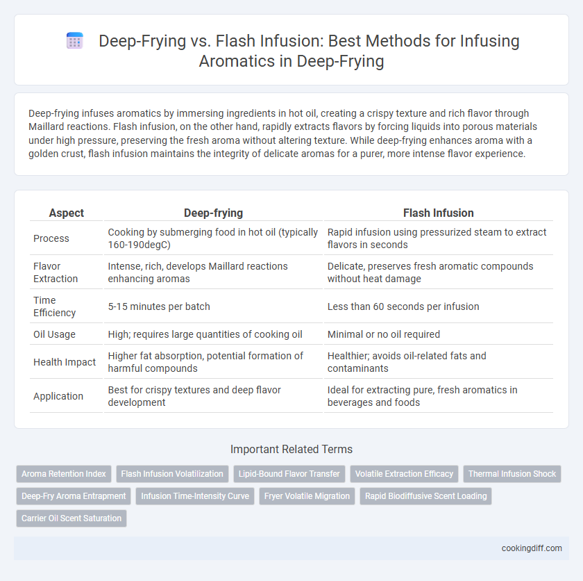Viewport: 583px width, 581px height.
Task: Click the 'Higher fat absorption' cell
Action: pyautogui.click(x=214, y=362)
